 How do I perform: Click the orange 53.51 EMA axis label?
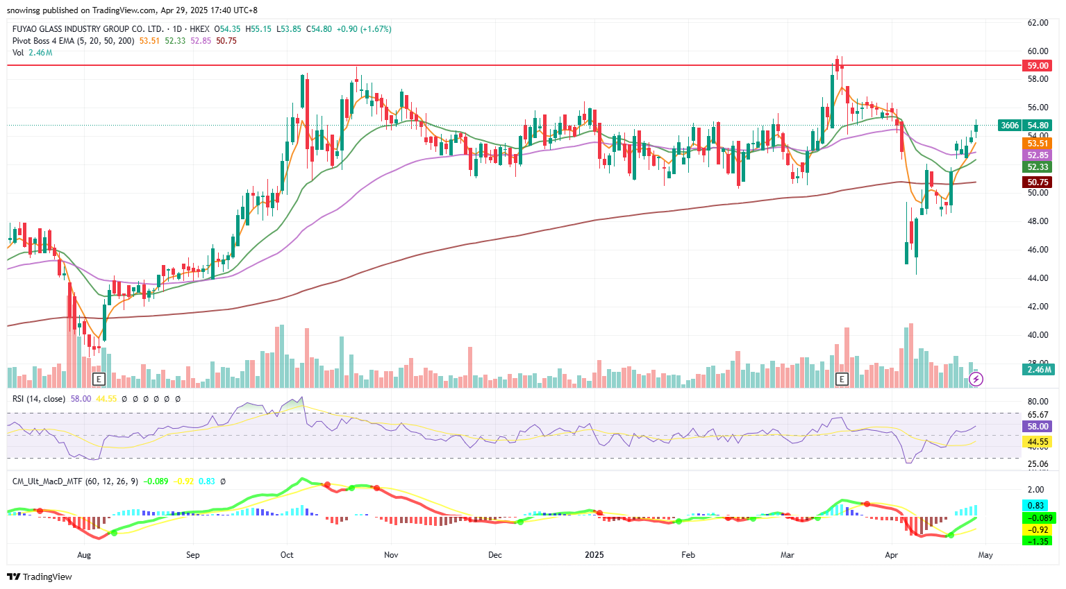click(x=1038, y=144)
